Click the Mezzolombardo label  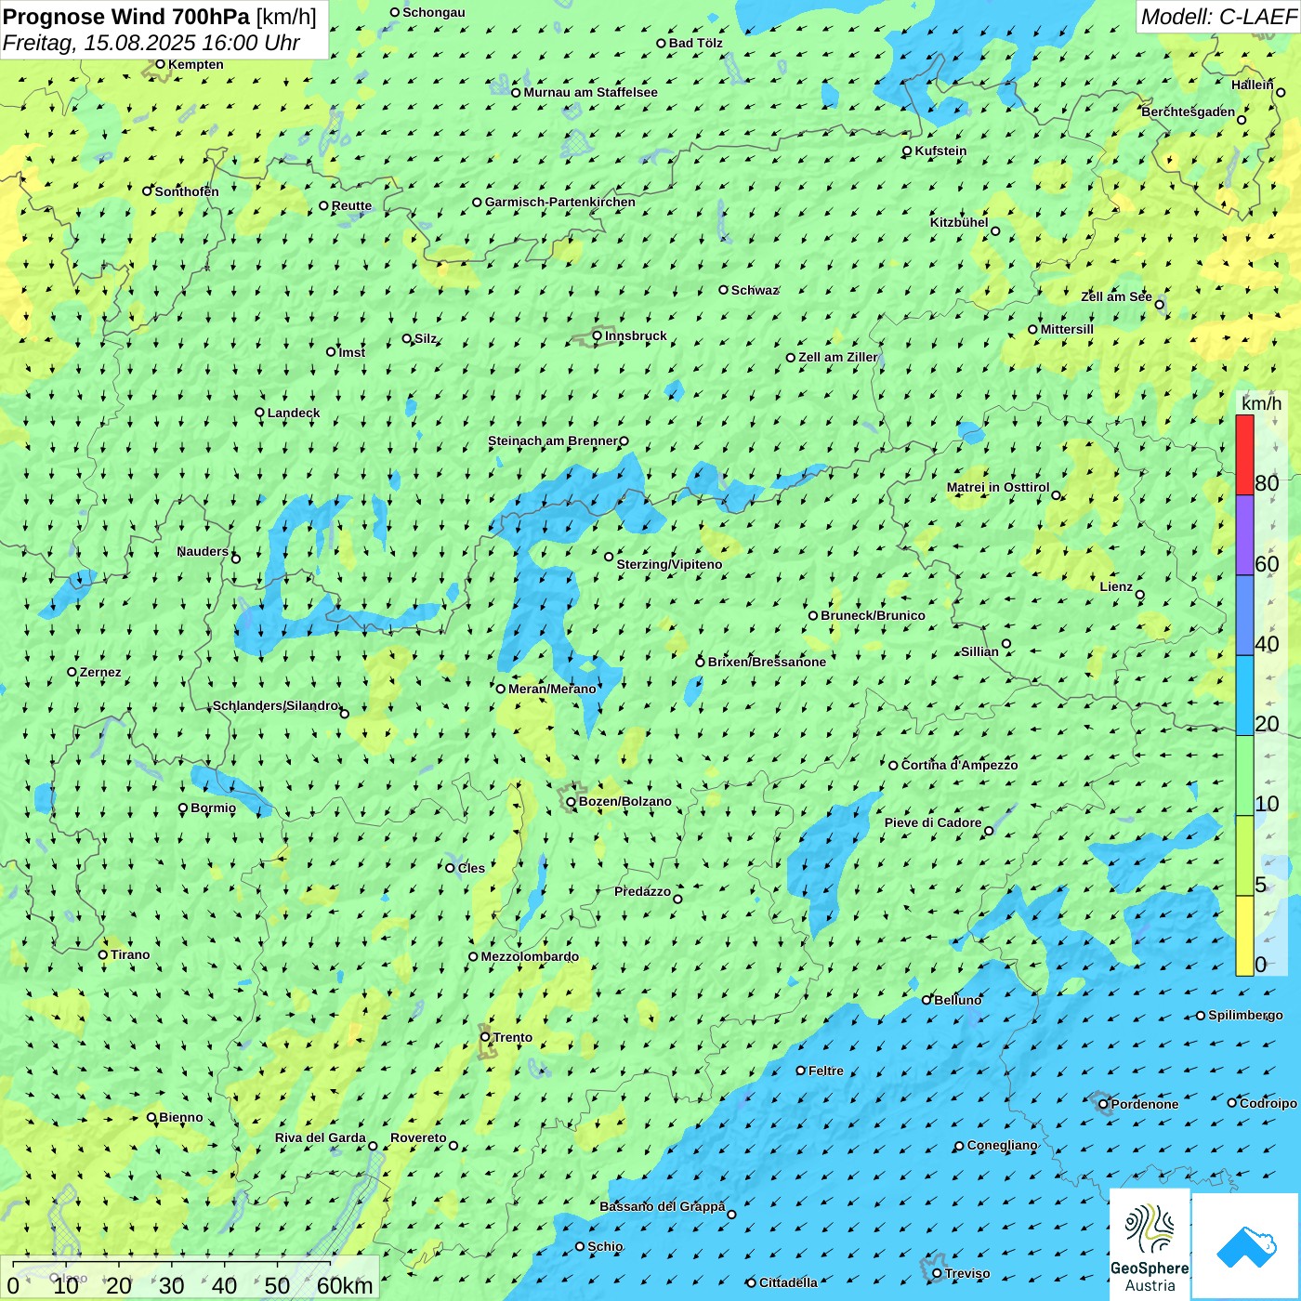click(x=530, y=956)
